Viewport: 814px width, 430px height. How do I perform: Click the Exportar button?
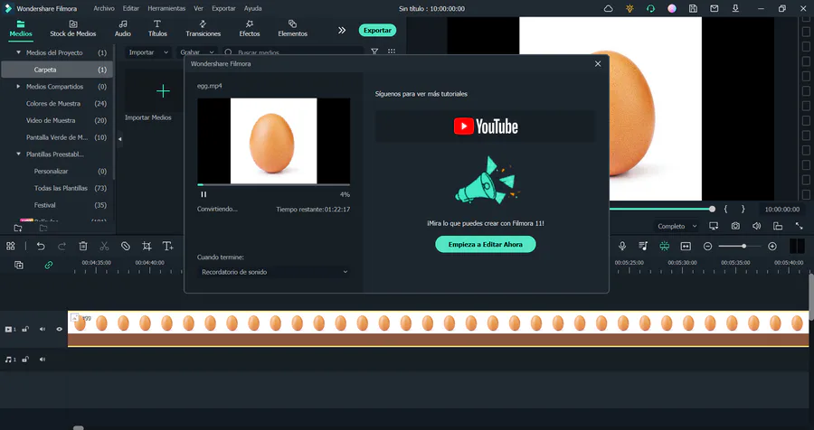tap(377, 30)
